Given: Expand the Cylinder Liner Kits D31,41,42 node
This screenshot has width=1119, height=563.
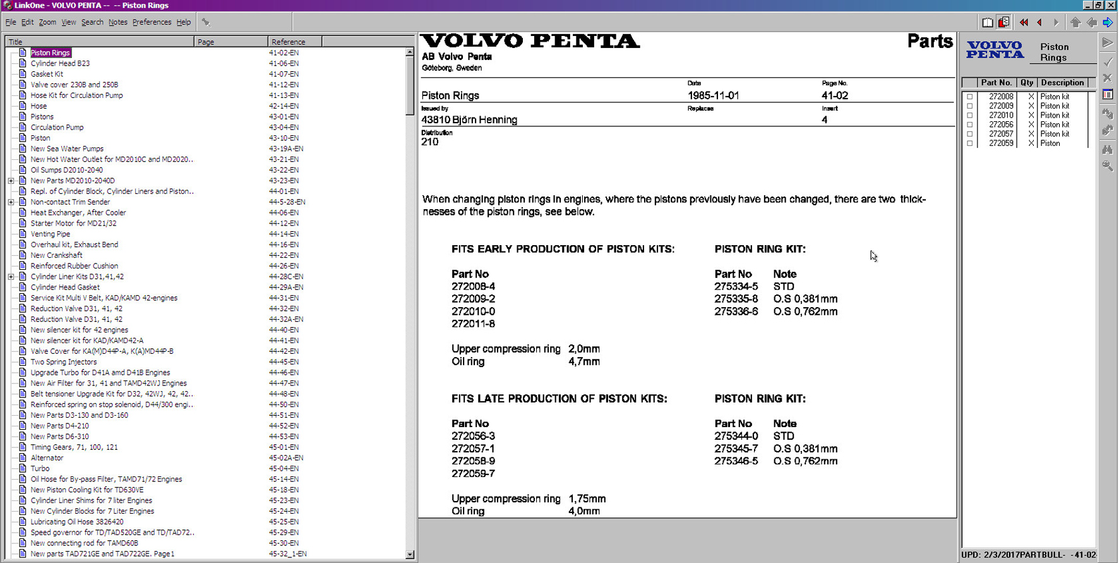Looking at the screenshot, I should (11, 277).
